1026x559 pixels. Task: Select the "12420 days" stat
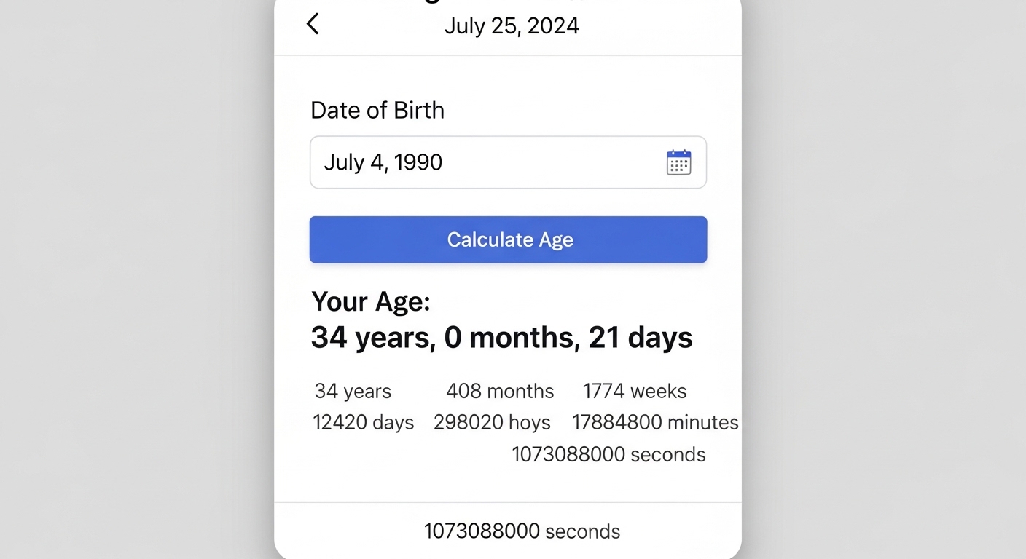click(363, 423)
